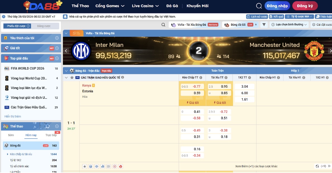332x173 pixels.
Task: Click the Manchester United crest
Action: (x=314, y=51)
